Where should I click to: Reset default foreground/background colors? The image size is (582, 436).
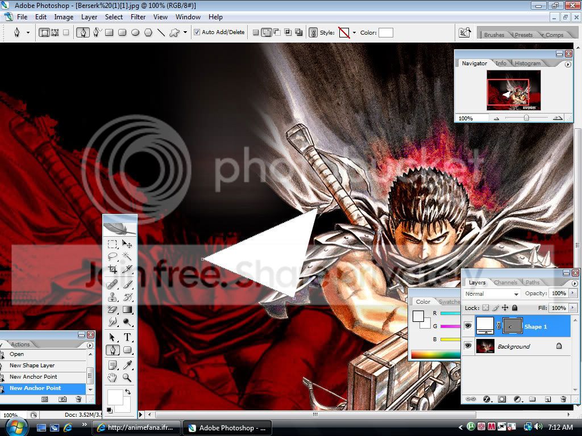(110, 410)
